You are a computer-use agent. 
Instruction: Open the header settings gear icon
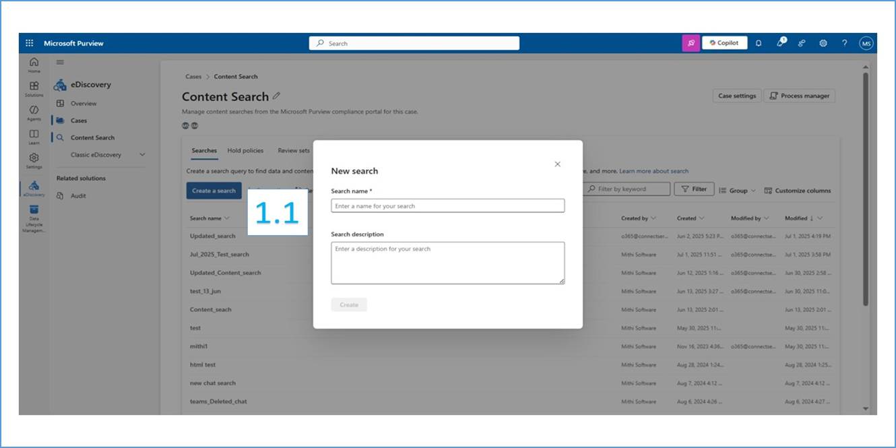[823, 43]
